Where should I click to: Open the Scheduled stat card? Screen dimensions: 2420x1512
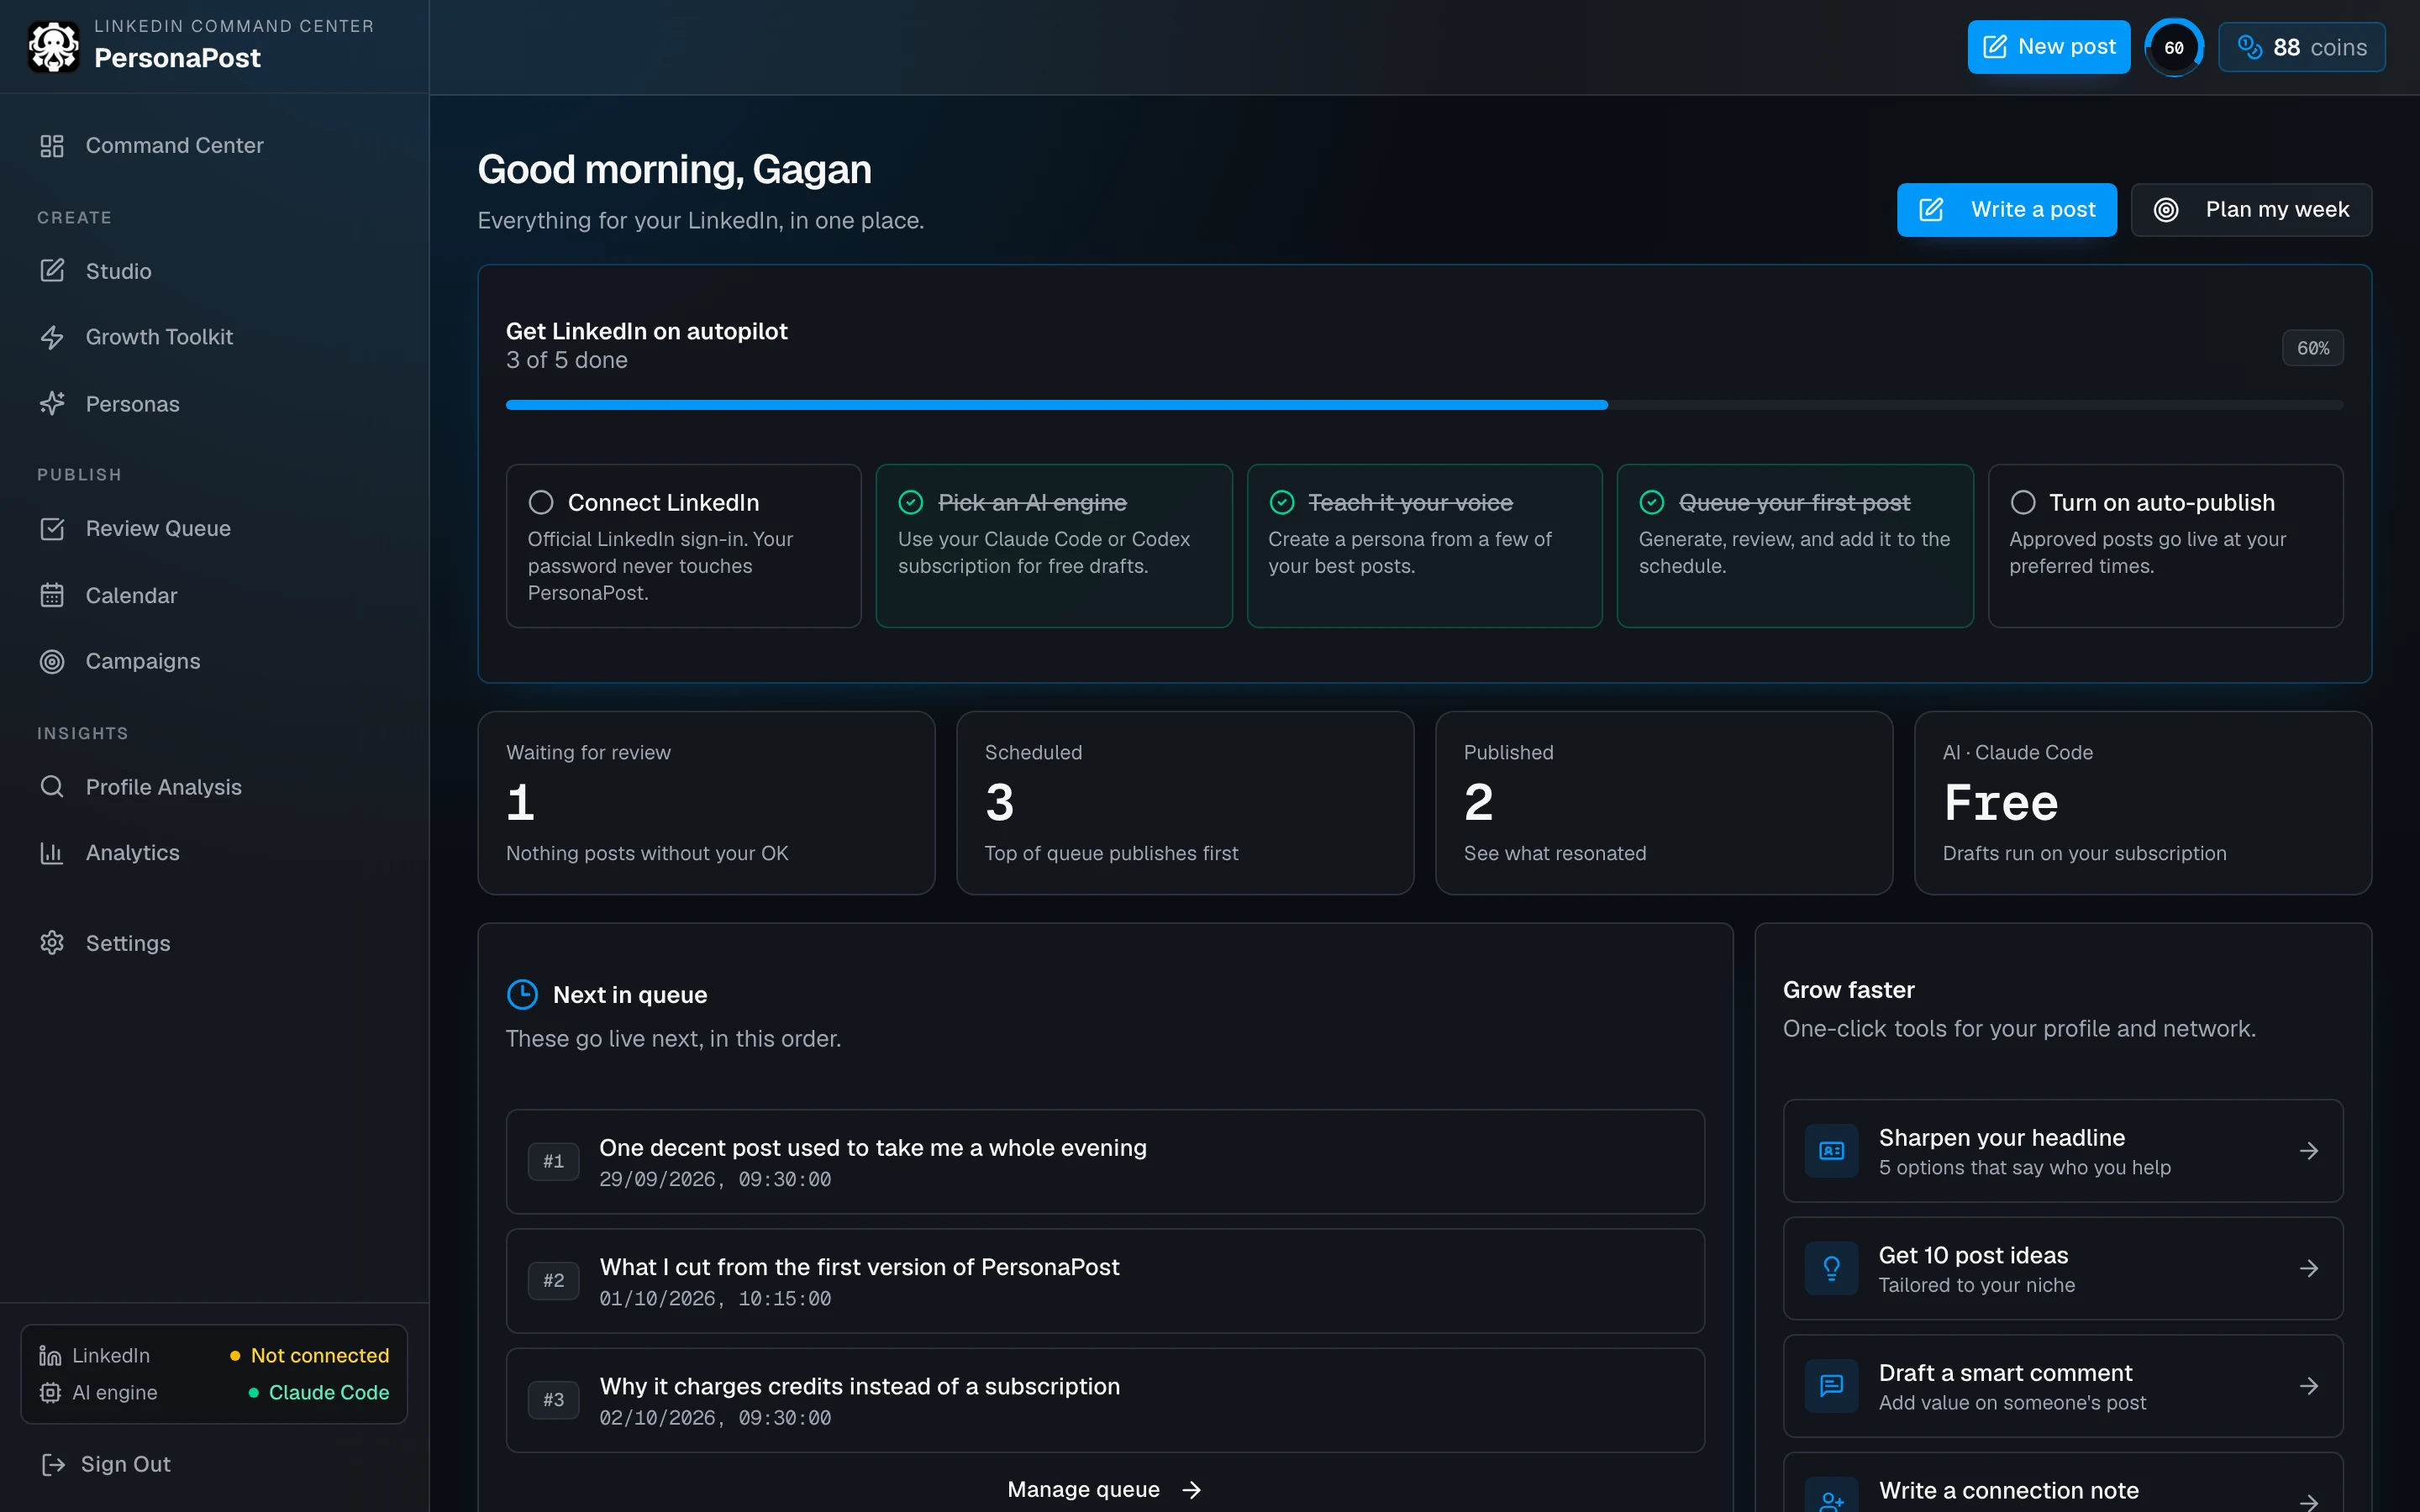(1185, 803)
